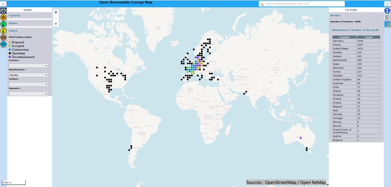391x187 pixels.
Task: Click the Bulgaria table row
Action: point(356,140)
